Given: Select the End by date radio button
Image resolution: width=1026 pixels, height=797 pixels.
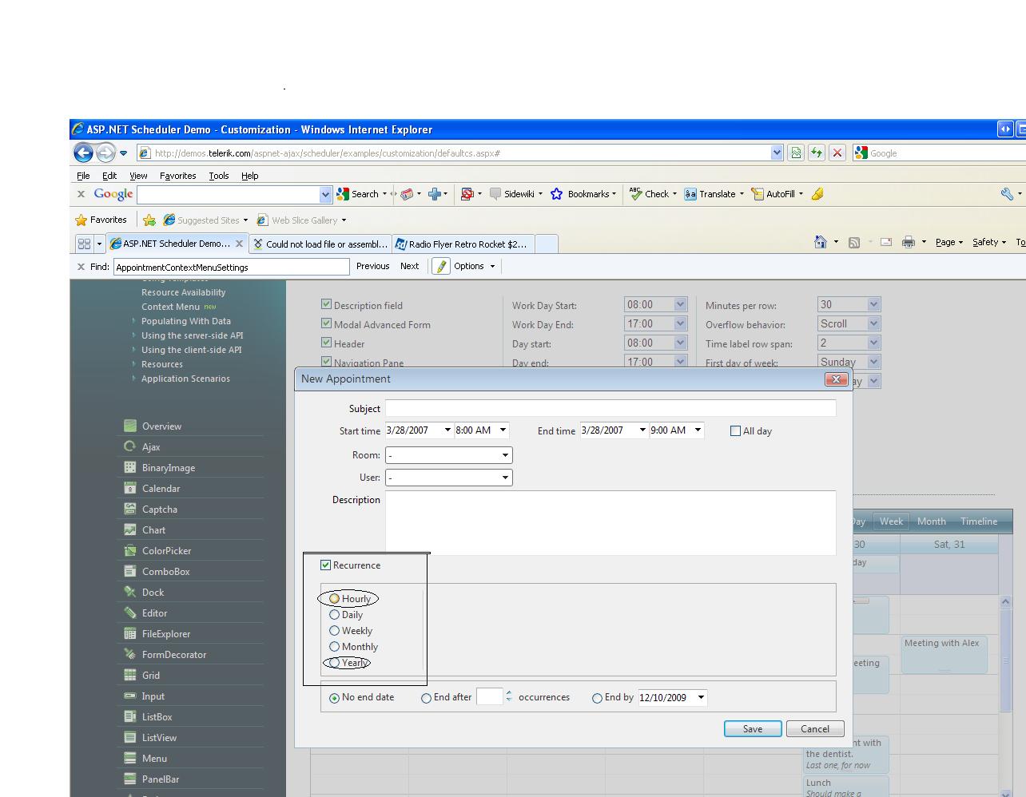Looking at the screenshot, I should point(598,698).
